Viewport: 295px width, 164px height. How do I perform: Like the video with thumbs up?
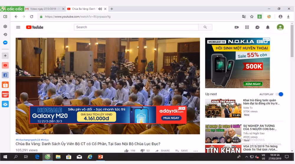127,151
